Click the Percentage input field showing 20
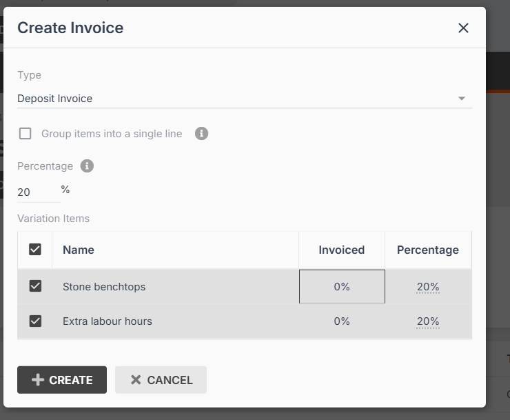Image resolution: width=510 pixels, height=420 pixels. (x=36, y=192)
